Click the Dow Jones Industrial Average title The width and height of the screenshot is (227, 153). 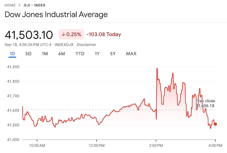56,14
